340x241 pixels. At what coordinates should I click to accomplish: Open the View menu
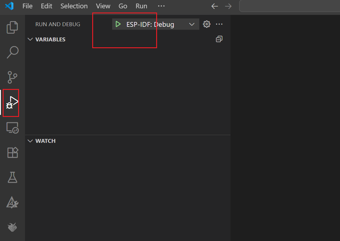pos(103,6)
